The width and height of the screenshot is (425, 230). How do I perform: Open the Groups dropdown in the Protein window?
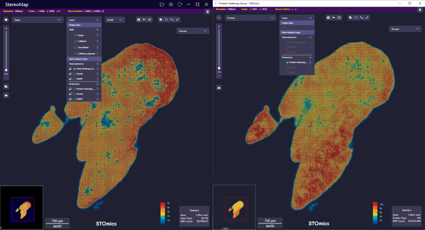click(405, 29)
